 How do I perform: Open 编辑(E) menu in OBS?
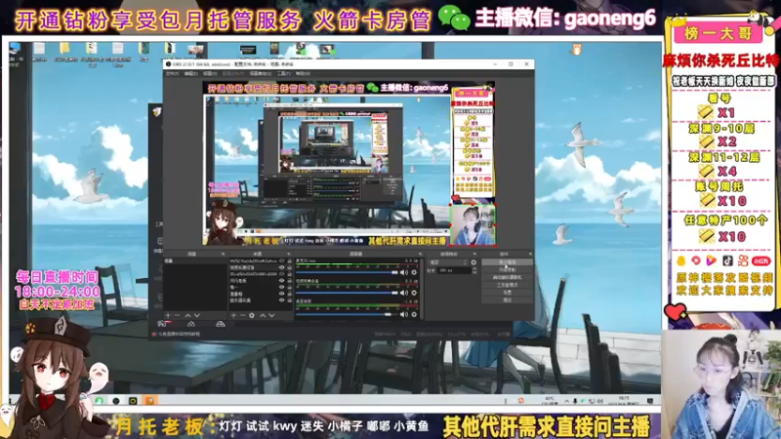190,74
